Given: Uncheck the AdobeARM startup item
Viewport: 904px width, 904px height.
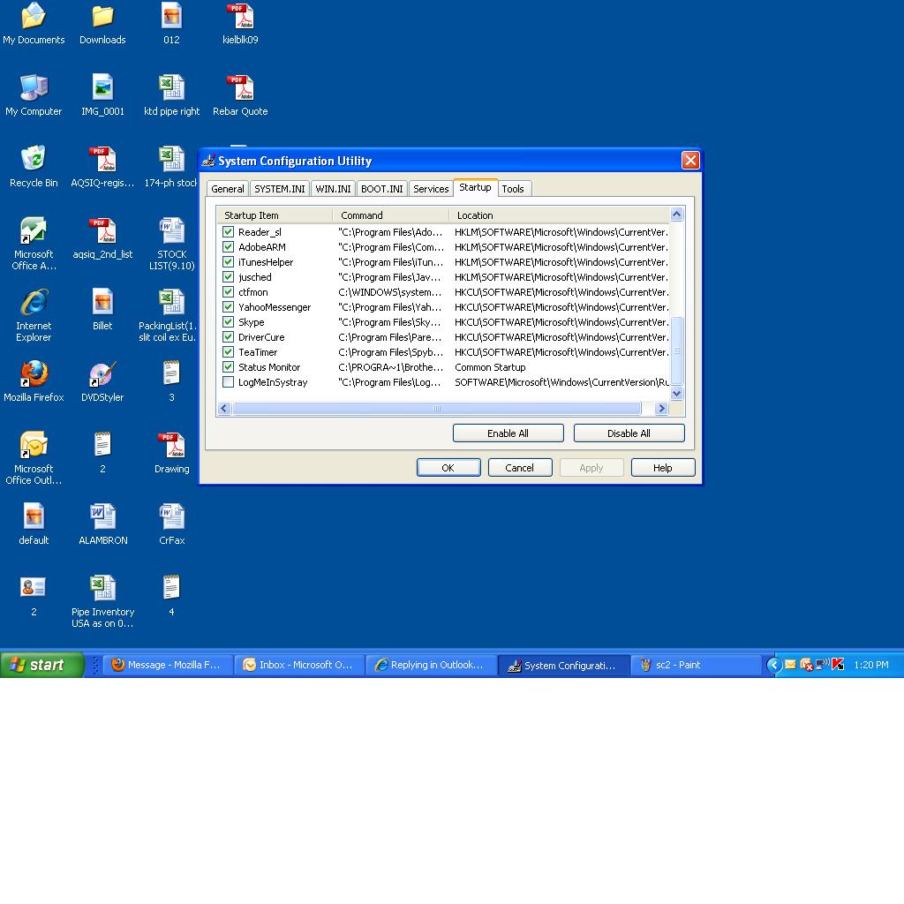Looking at the screenshot, I should tap(229, 247).
